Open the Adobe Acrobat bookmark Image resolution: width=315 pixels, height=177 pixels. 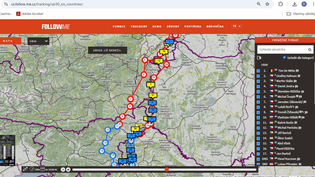coord(30,14)
